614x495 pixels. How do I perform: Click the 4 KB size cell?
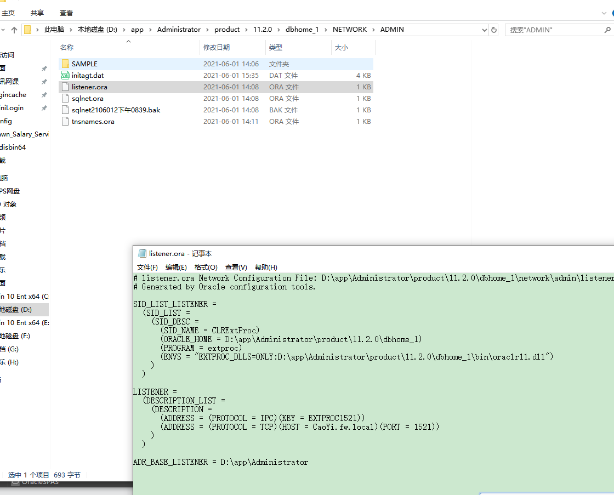point(363,76)
